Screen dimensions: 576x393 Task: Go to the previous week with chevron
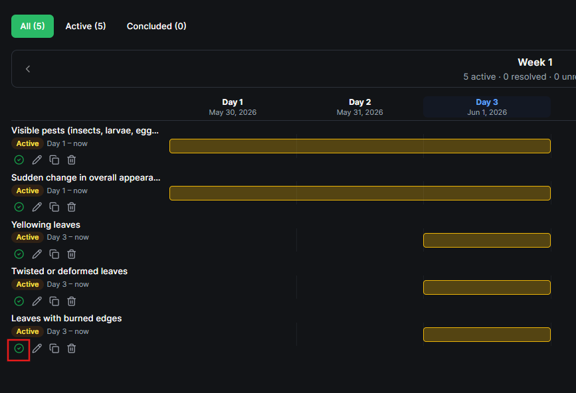tap(28, 69)
